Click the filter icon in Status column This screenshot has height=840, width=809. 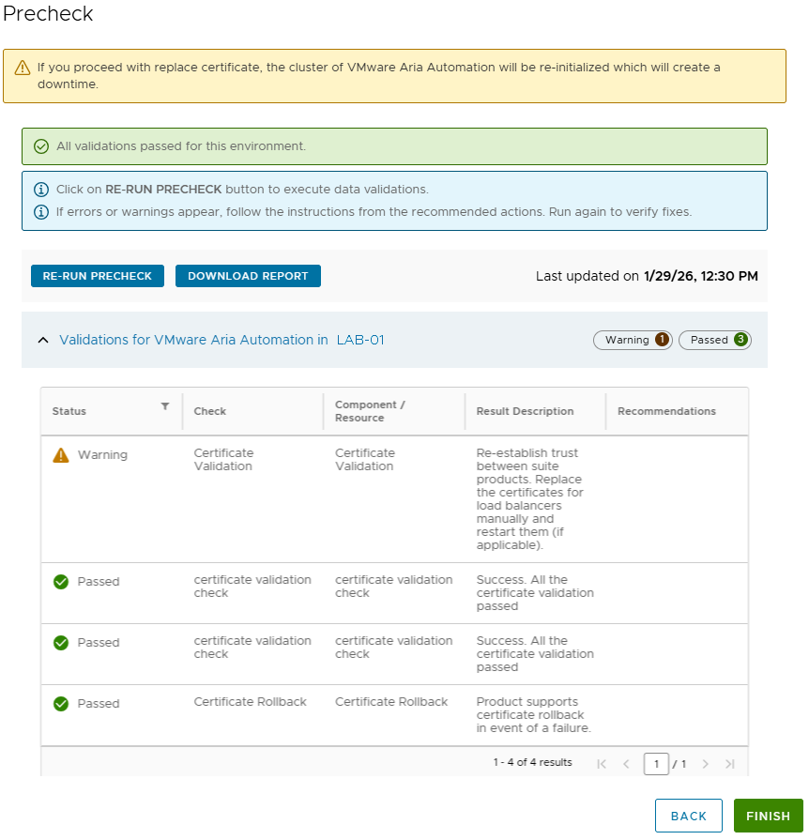pos(165,406)
